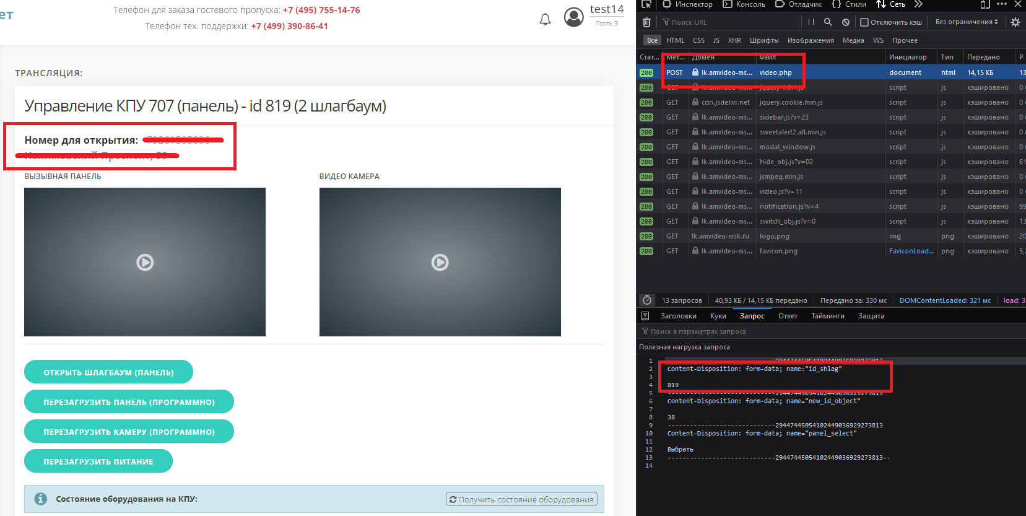Screen dimensions: 1026x516
Task: Open throttling dropdown 'Без ограничения'
Action: (967, 22)
